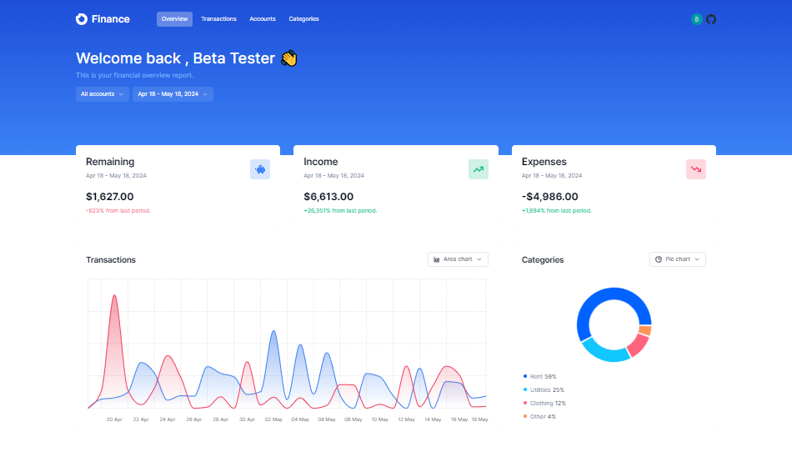Screen dimensions: 792x472
Task: Open the Pie chart type dropdown
Action: pyautogui.click(x=677, y=259)
